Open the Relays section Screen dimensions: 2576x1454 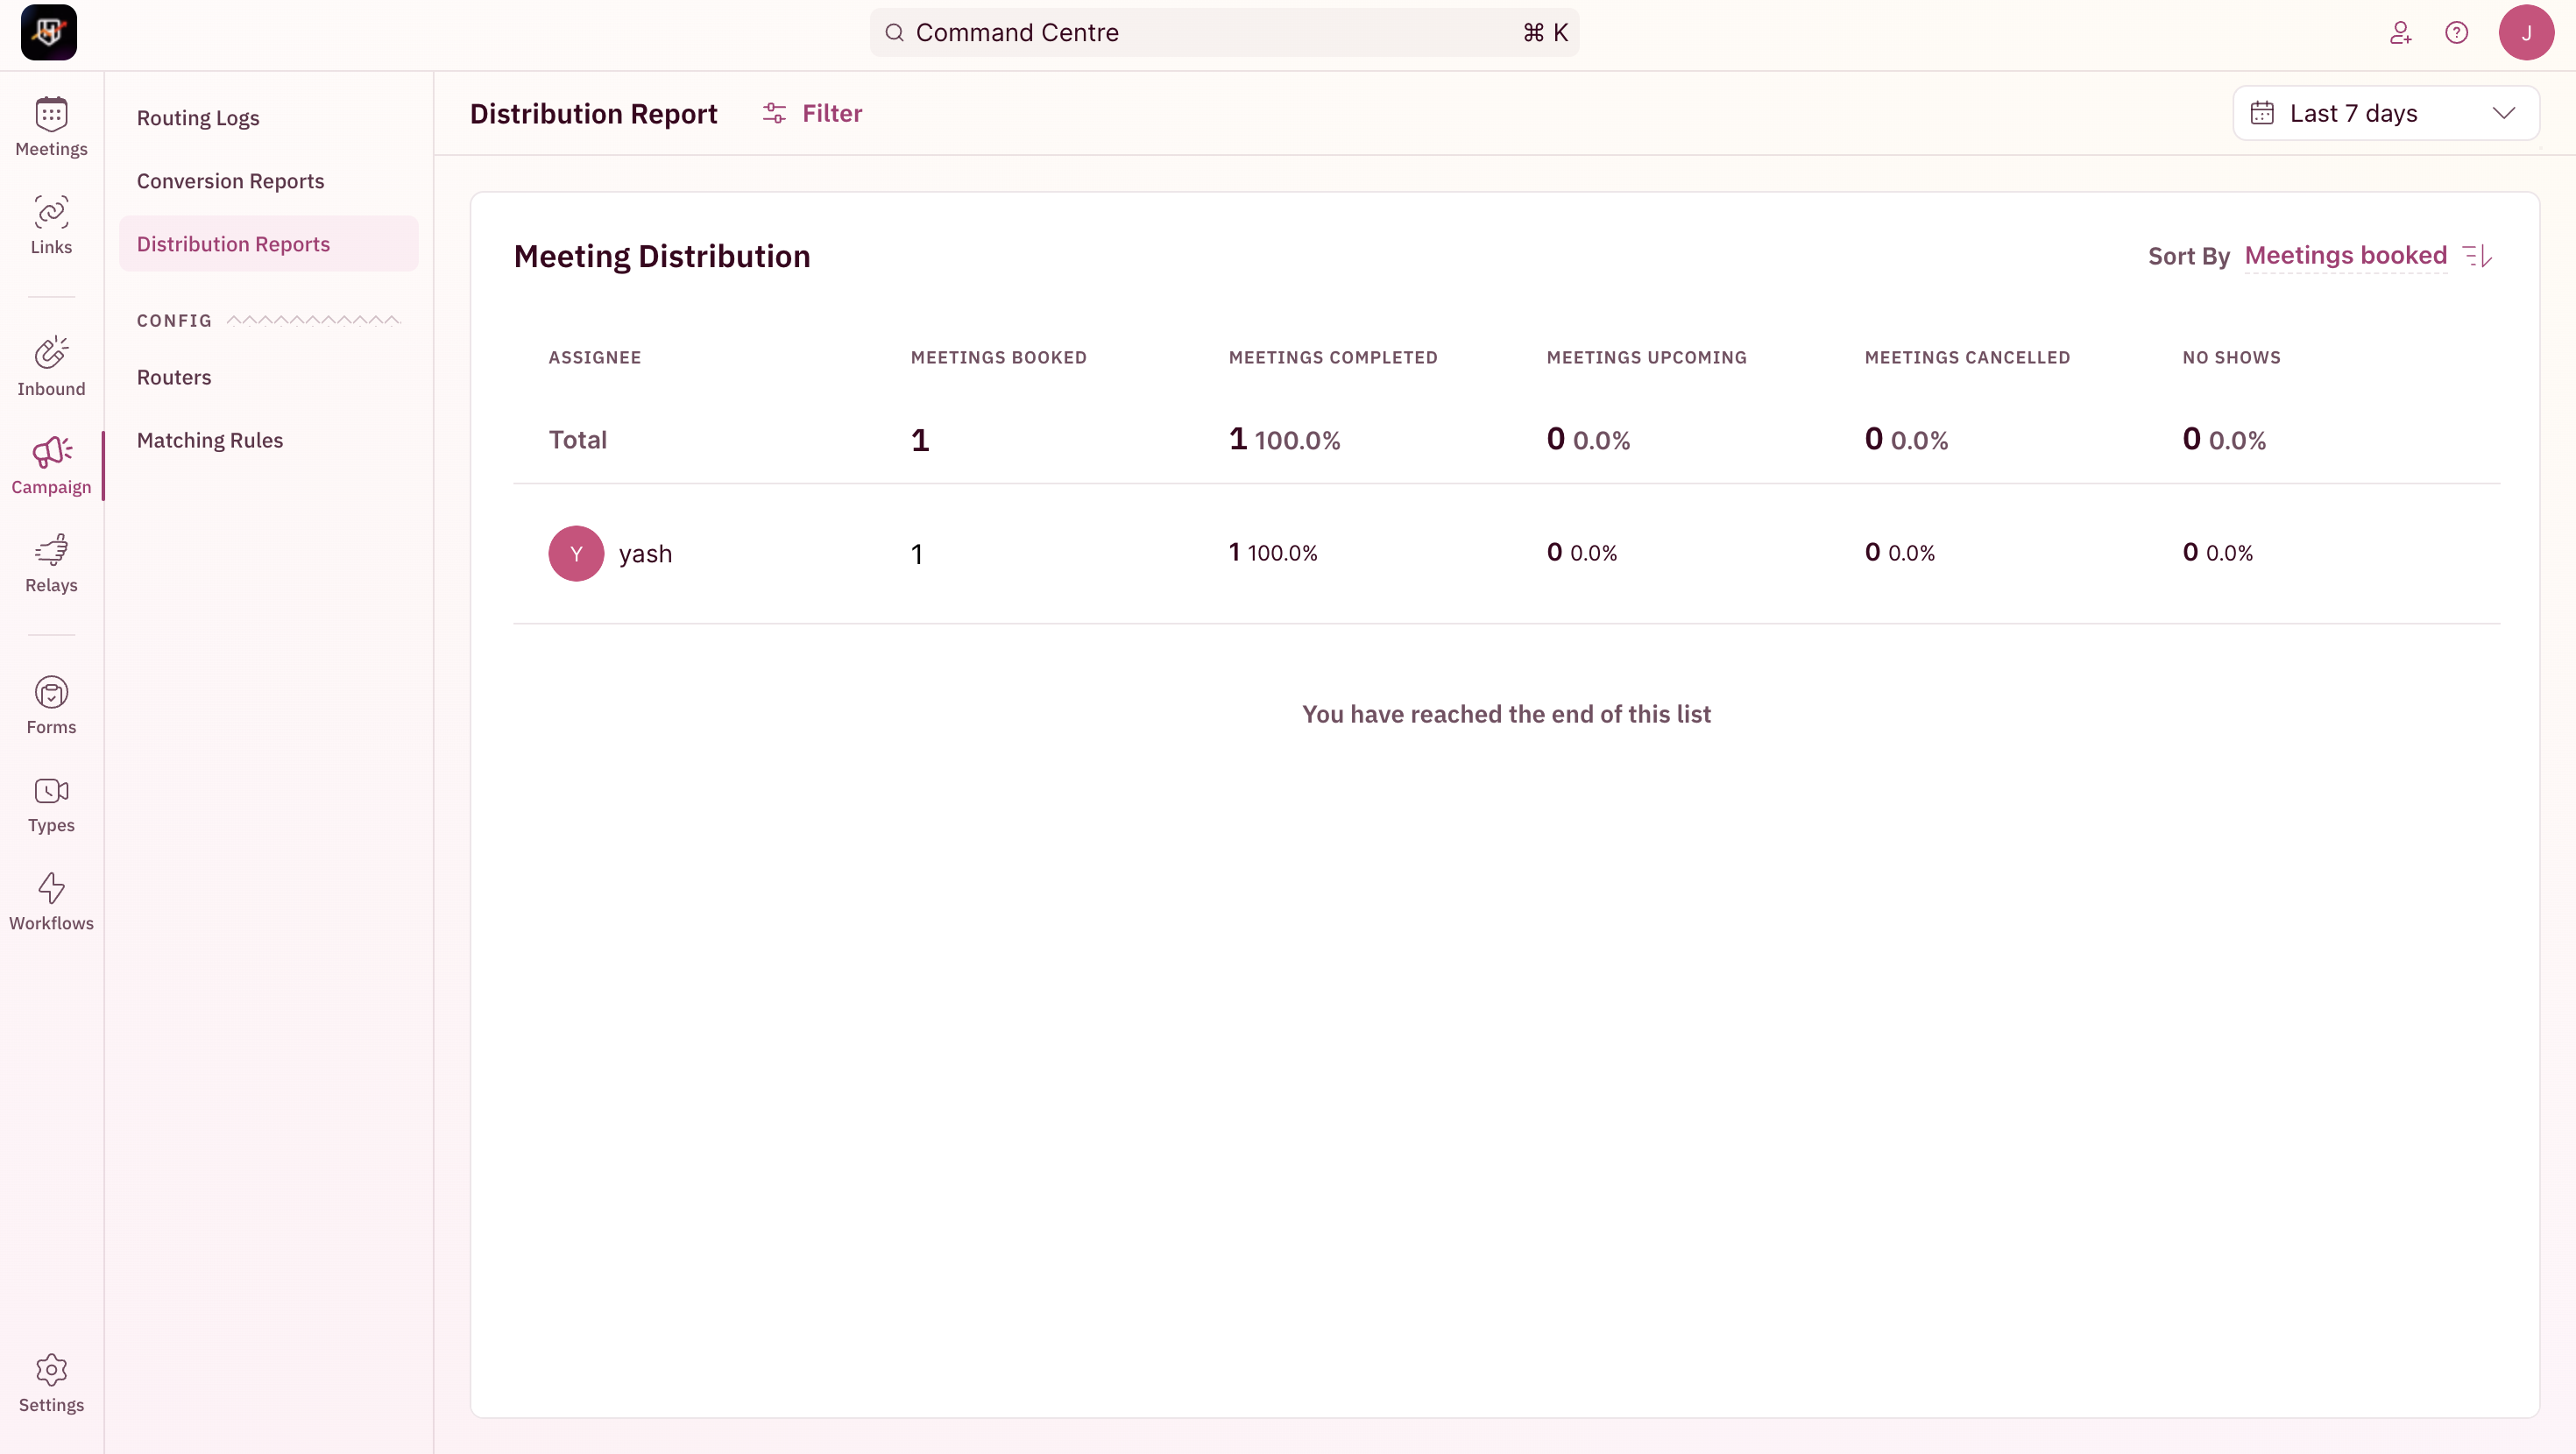(51, 563)
